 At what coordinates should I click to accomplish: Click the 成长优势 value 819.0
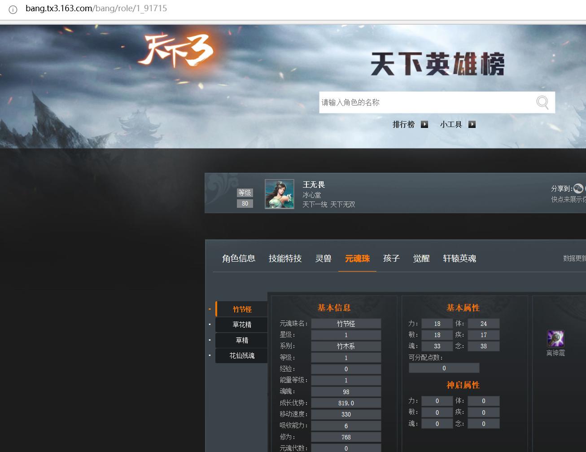[346, 403]
